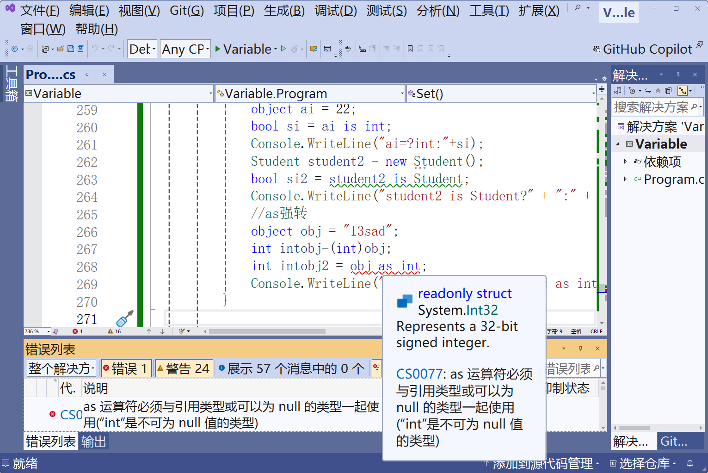Click the CS0 error code link in error list
The image size is (708, 473).
click(x=71, y=414)
